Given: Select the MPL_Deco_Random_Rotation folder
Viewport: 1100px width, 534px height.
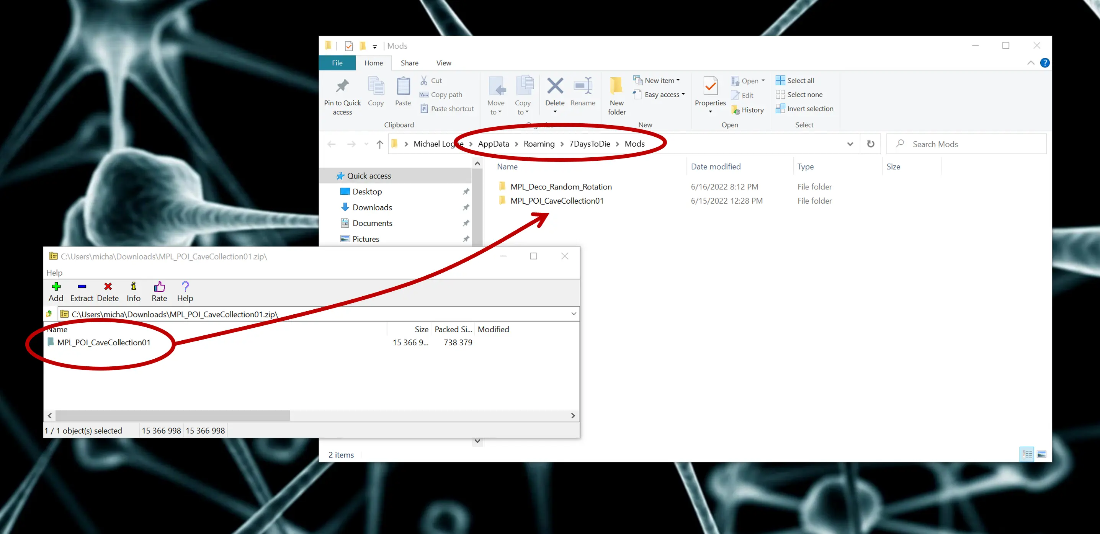Looking at the screenshot, I should coord(561,186).
